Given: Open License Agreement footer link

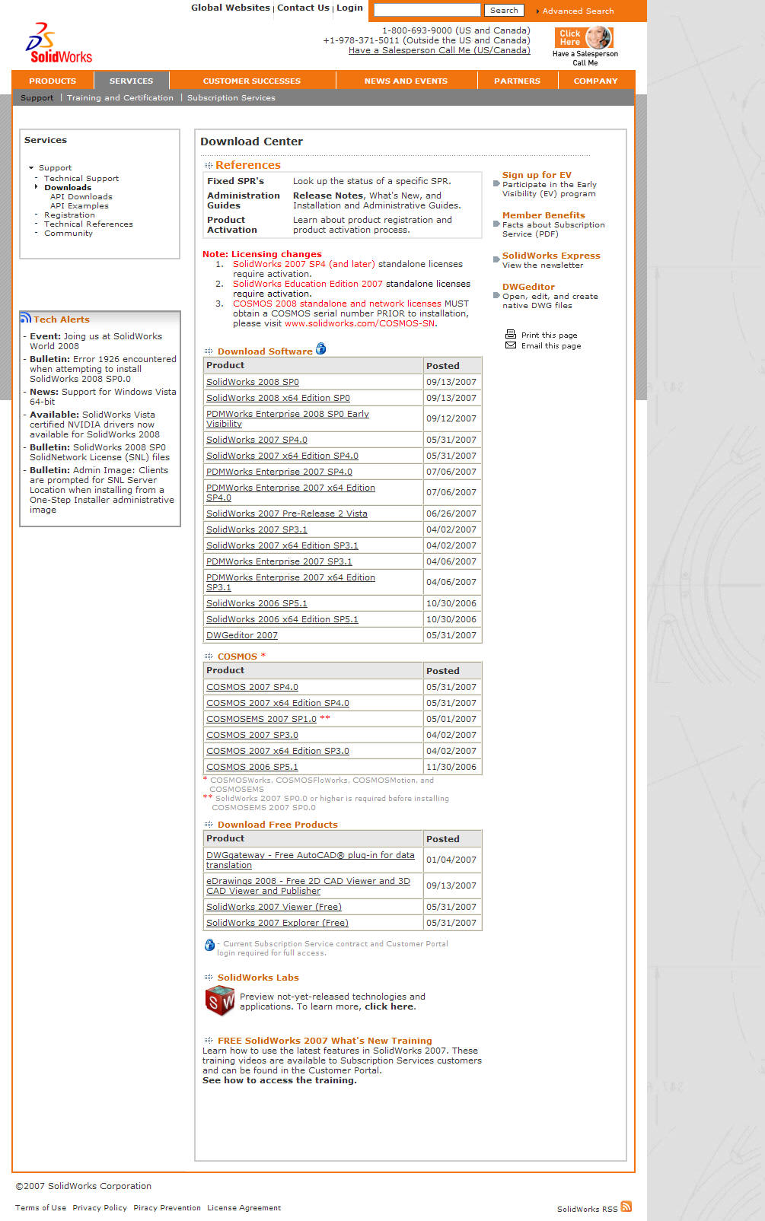Looking at the screenshot, I should [x=244, y=1207].
